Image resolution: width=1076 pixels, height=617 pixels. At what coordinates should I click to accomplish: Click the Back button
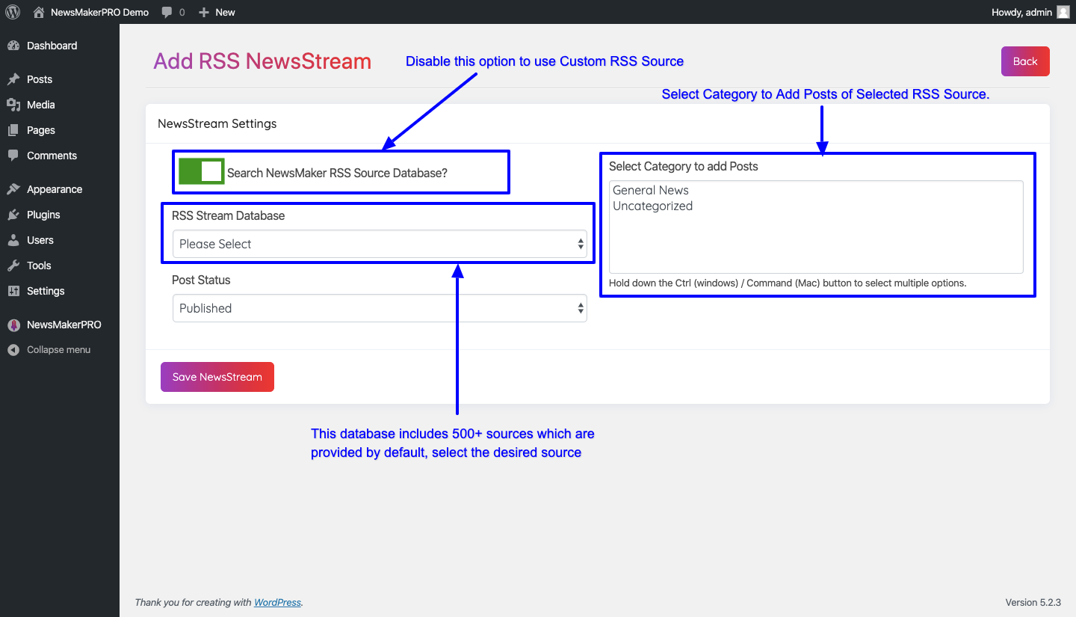point(1025,61)
